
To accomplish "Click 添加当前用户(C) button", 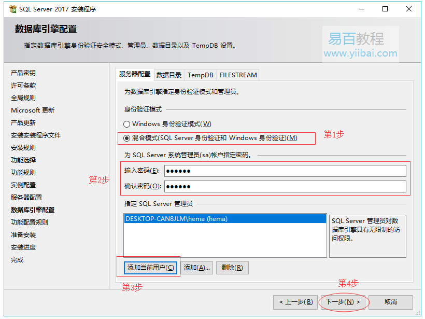I will tap(150, 268).
